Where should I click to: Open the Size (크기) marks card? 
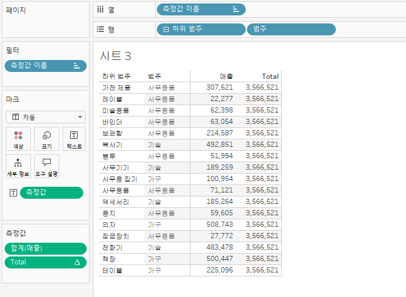pyautogui.click(x=47, y=139)
